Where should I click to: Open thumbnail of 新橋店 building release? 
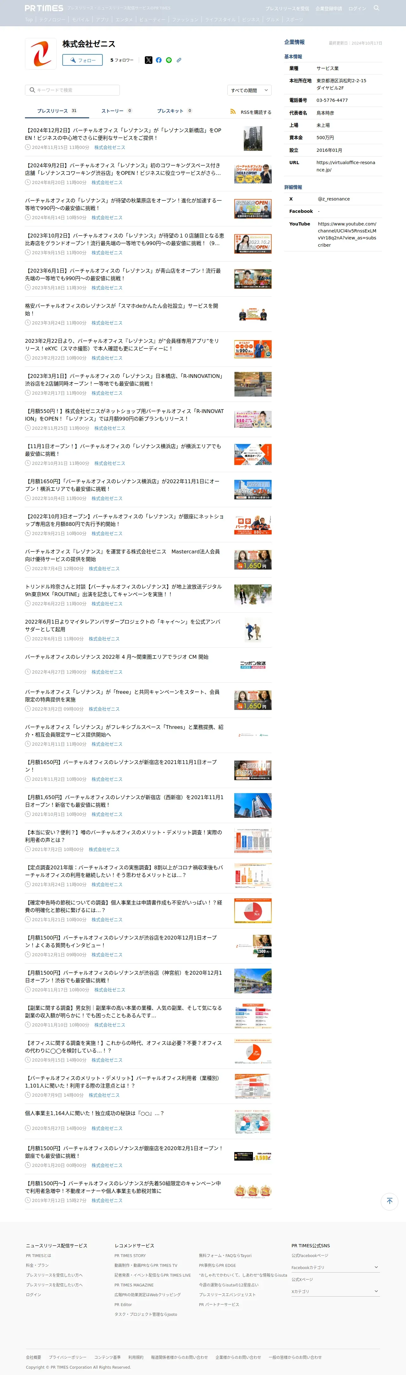click(253, 139)
